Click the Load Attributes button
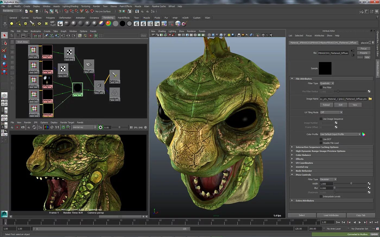 tap(331, 215)
